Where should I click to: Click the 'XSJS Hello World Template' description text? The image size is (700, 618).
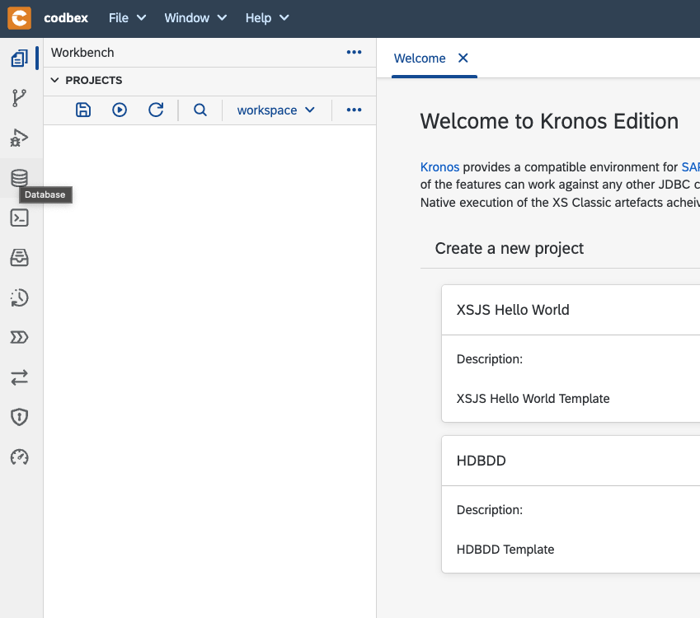click(533, 399)
